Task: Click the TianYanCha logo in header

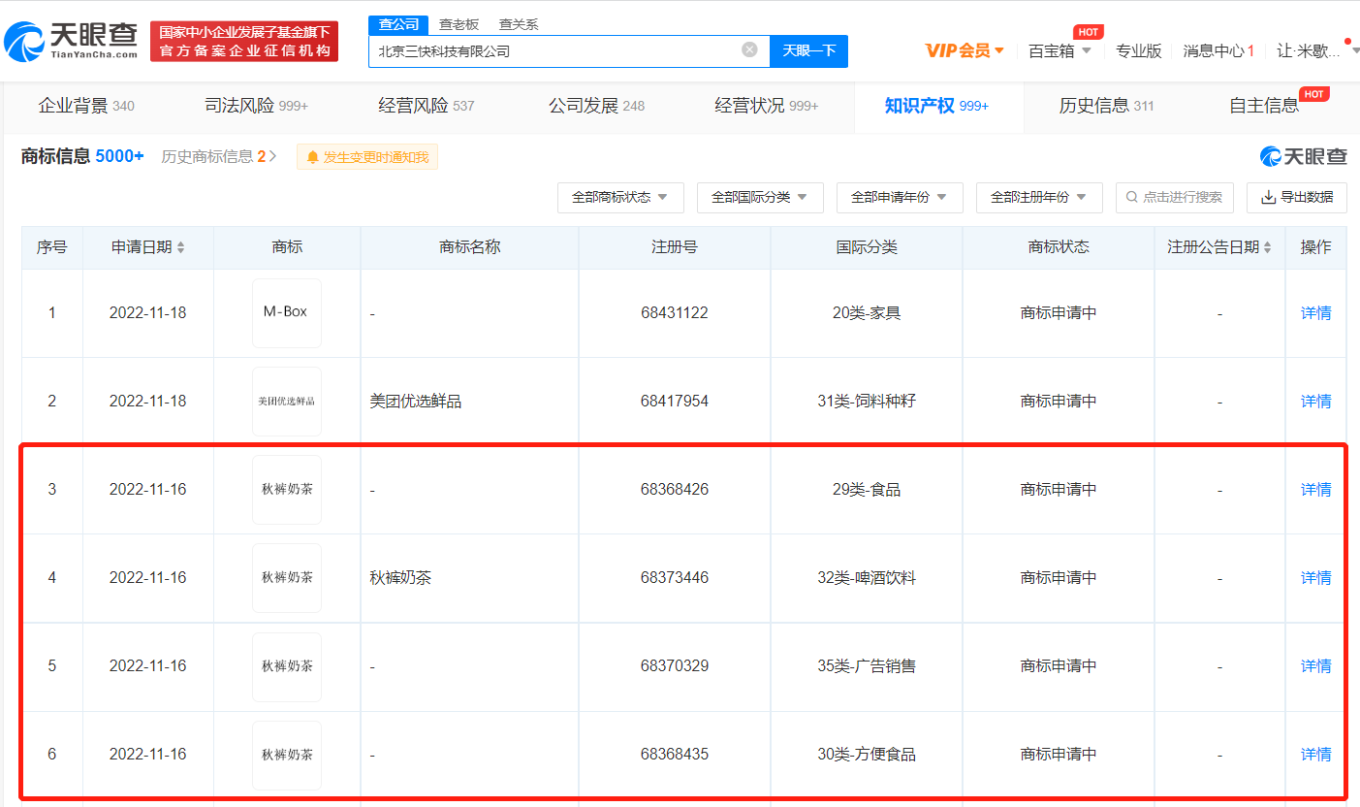Action: (71, 41)
